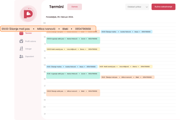Open the 09:00 Šišanje veliki pas appointment
This screenshot has width=181, height=120.
tap(73, 93)
